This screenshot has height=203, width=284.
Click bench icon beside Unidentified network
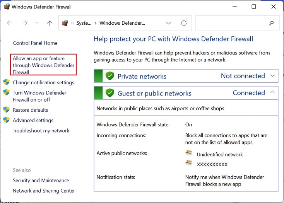click(189, 153)
